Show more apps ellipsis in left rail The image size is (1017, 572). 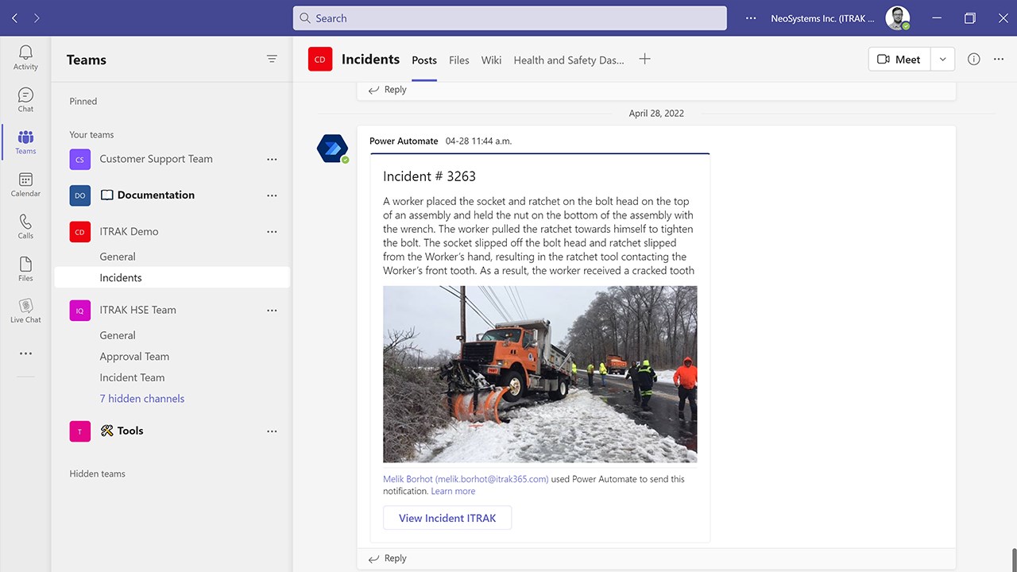coord(25,354)
